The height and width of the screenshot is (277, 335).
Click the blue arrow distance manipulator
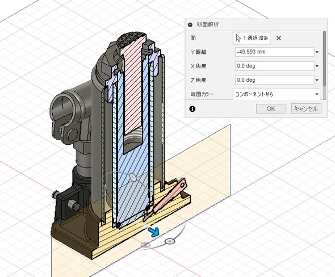pyautogui.click(x=154, y=232)
